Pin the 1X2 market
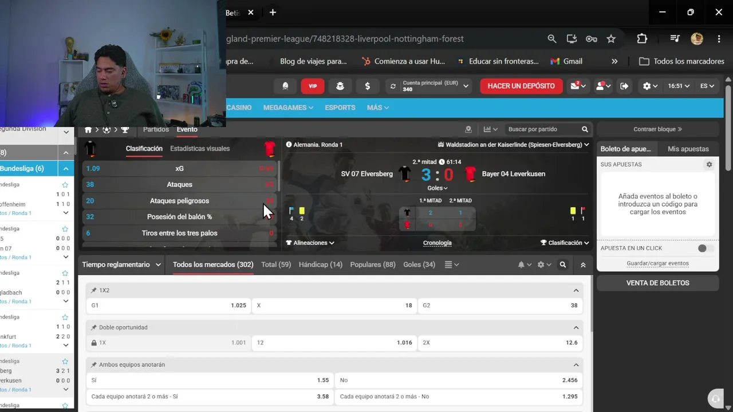The width and height of the screenshot is (733, 412). [94, 291]
